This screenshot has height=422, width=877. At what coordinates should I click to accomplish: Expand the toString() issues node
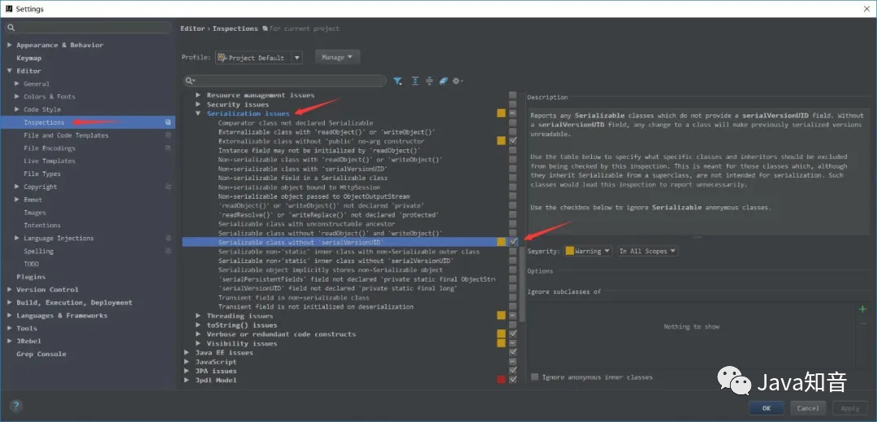coord(198,325)
